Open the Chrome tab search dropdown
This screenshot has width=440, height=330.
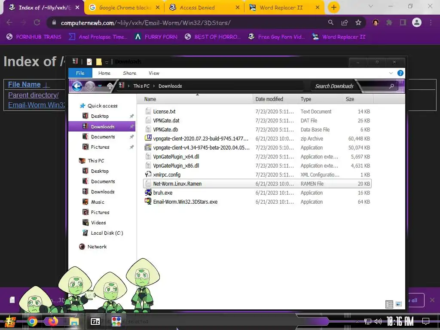coord(371,6)
